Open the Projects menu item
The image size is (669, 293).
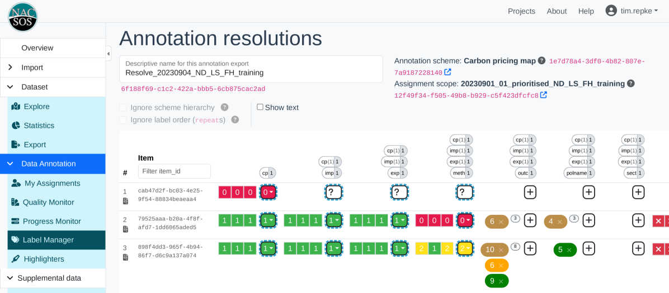point(521,11)
